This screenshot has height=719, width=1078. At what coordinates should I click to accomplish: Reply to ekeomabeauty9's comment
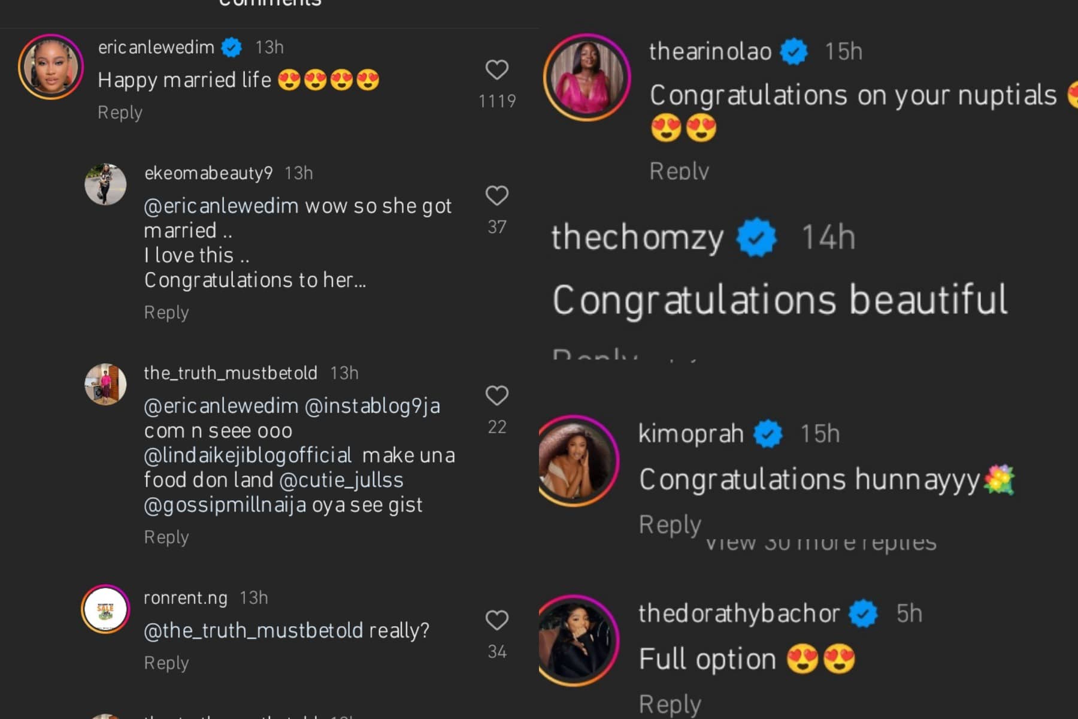pyautogui.click(x=166, y=313)
